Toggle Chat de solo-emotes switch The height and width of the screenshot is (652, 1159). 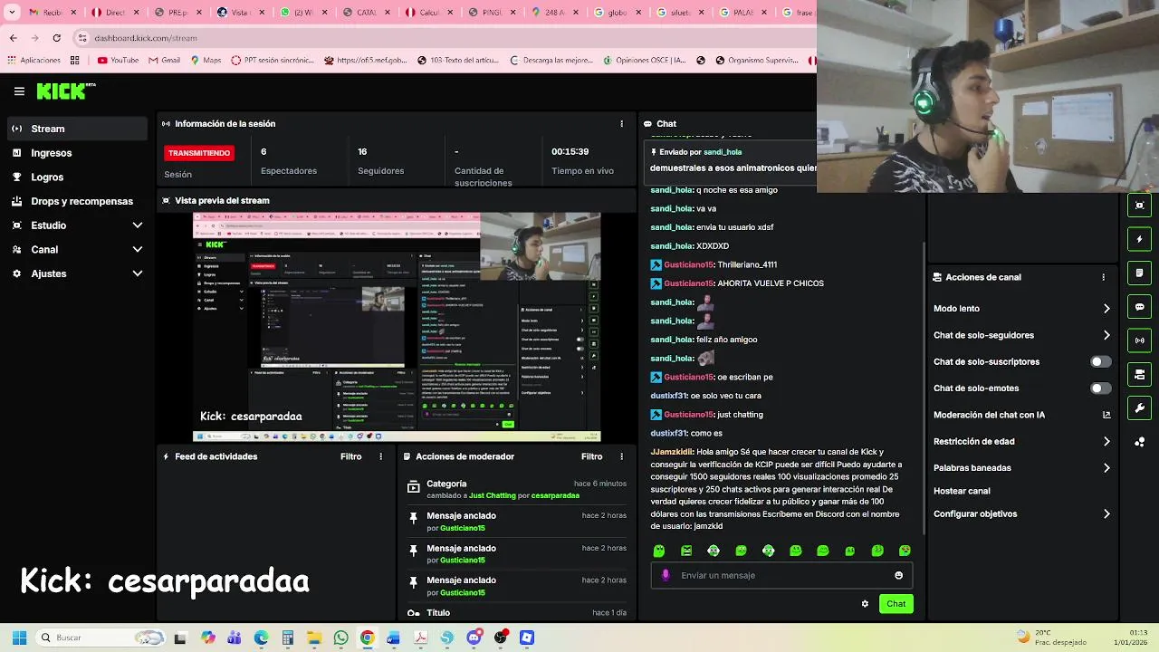[1100, 388]
